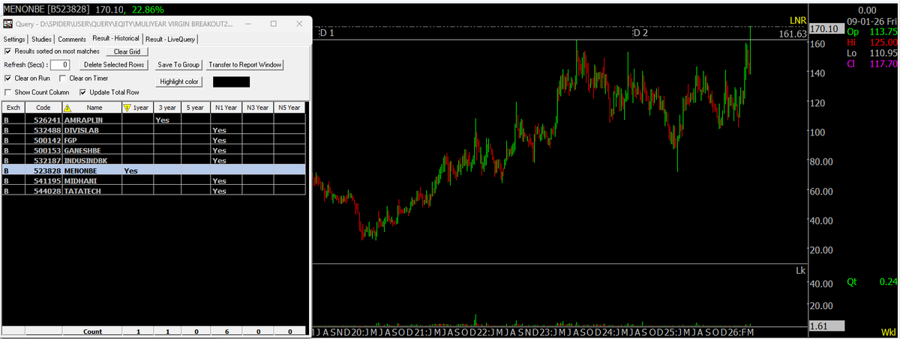The width and height of the screenshot is (900, 339).
Task: Maximize the Query window
Action: click(x=273, y=23)
